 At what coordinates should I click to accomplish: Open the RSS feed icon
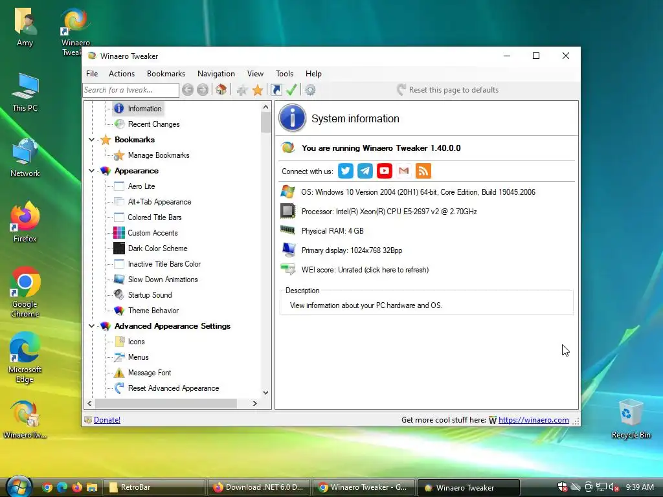423,171
